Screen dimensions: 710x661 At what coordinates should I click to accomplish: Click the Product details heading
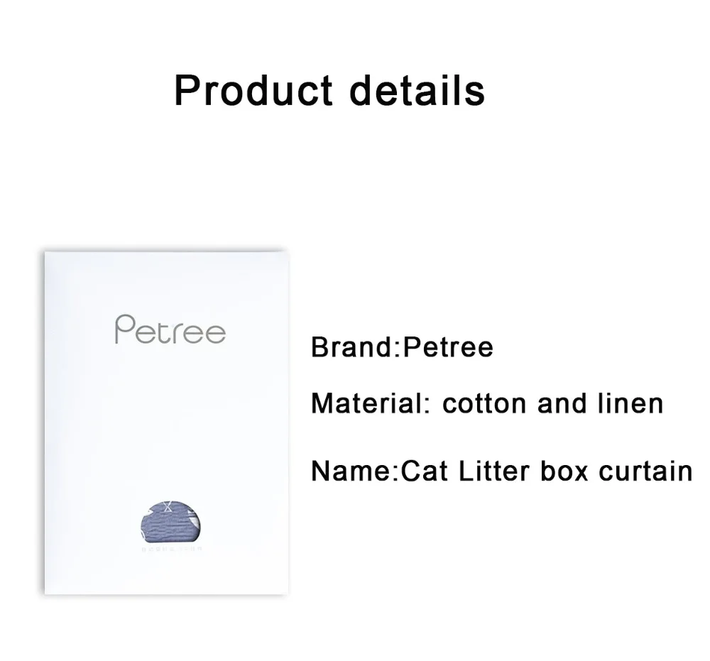click(329, 90)
